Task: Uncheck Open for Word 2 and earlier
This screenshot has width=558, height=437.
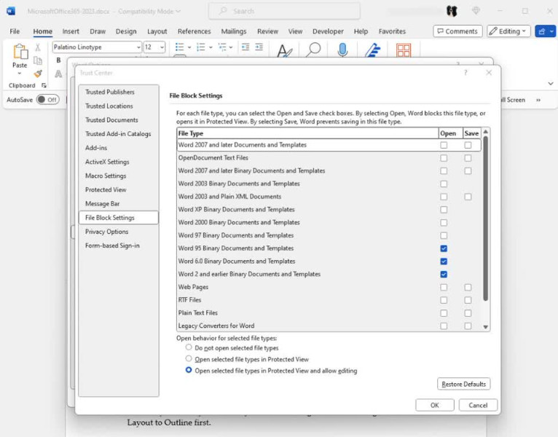Action: (444, 275)
